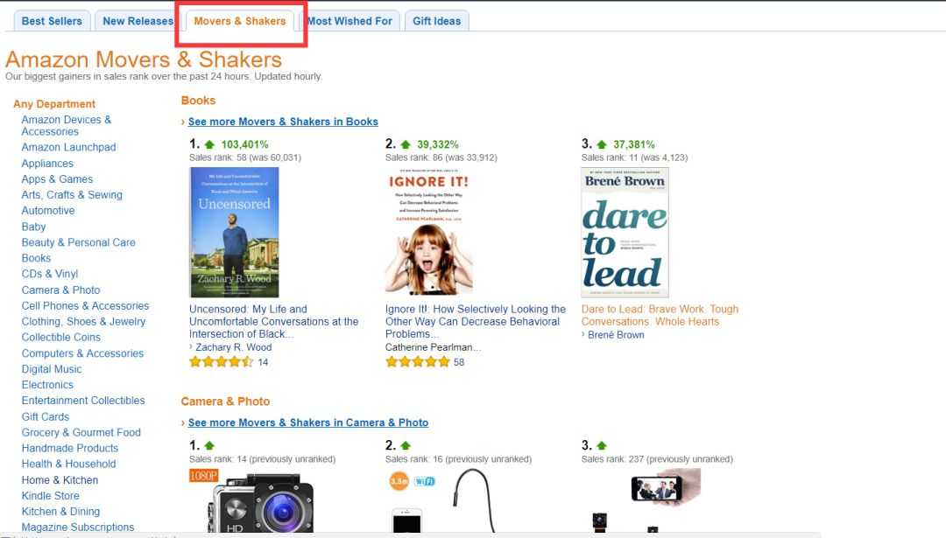Open the Gift Ideas tab

pyautogui.click(x=437, y=21)
